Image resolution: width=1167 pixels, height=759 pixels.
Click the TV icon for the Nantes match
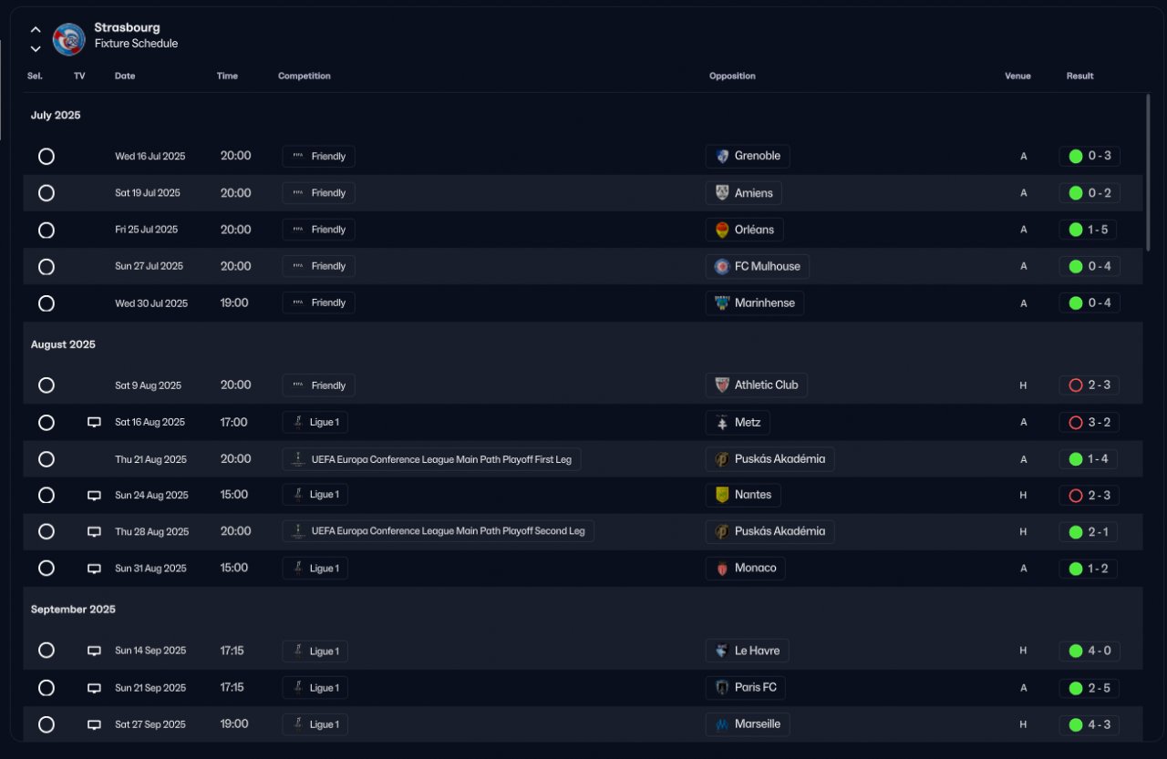tap(94, 496)
